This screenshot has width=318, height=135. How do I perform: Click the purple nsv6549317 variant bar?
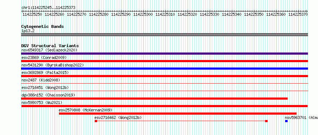164,54
